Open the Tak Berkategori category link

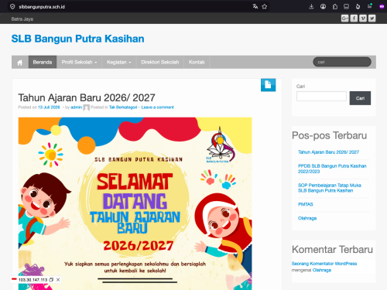[x=123, y=107]
